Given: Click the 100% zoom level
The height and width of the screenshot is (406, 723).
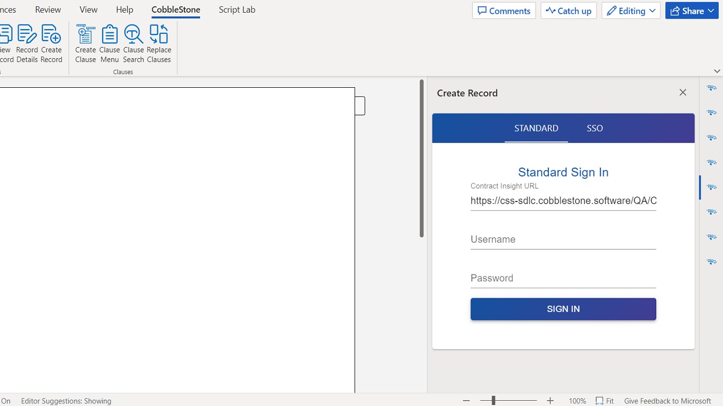Looking at the screenshot, I should tap(577, 401).
